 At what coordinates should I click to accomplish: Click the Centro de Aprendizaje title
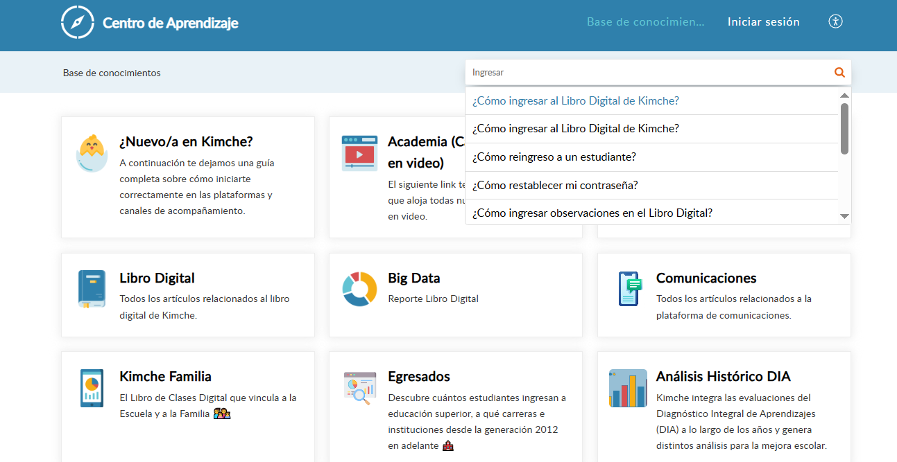[171, 23]
